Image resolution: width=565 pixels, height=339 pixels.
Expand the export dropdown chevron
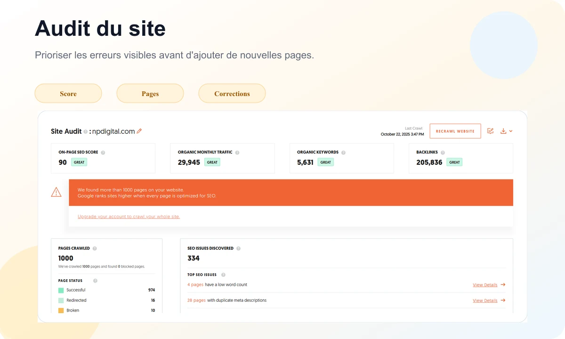pos(511,131)
